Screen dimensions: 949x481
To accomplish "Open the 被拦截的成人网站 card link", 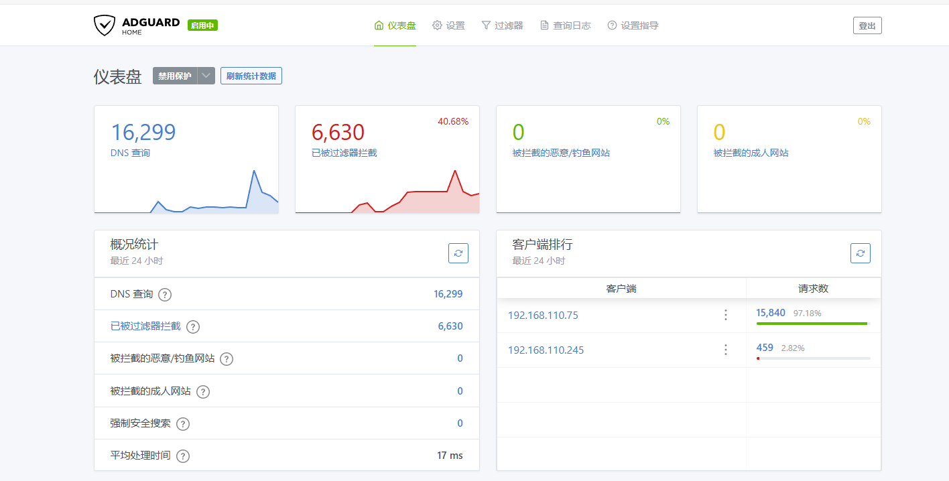I will pyautogui.click(x=751, y=153).
